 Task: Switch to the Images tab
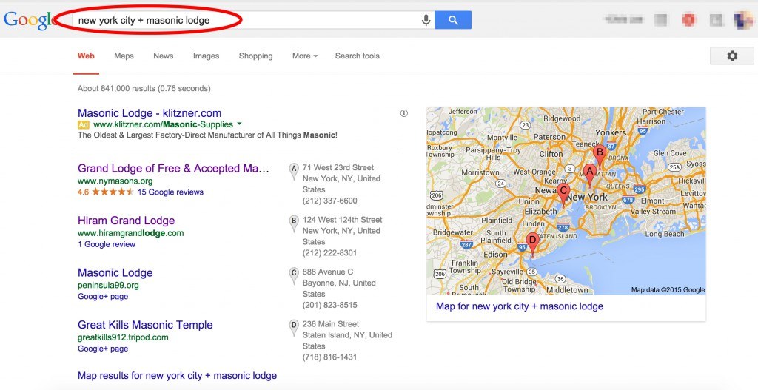click(x=206, y=56)
